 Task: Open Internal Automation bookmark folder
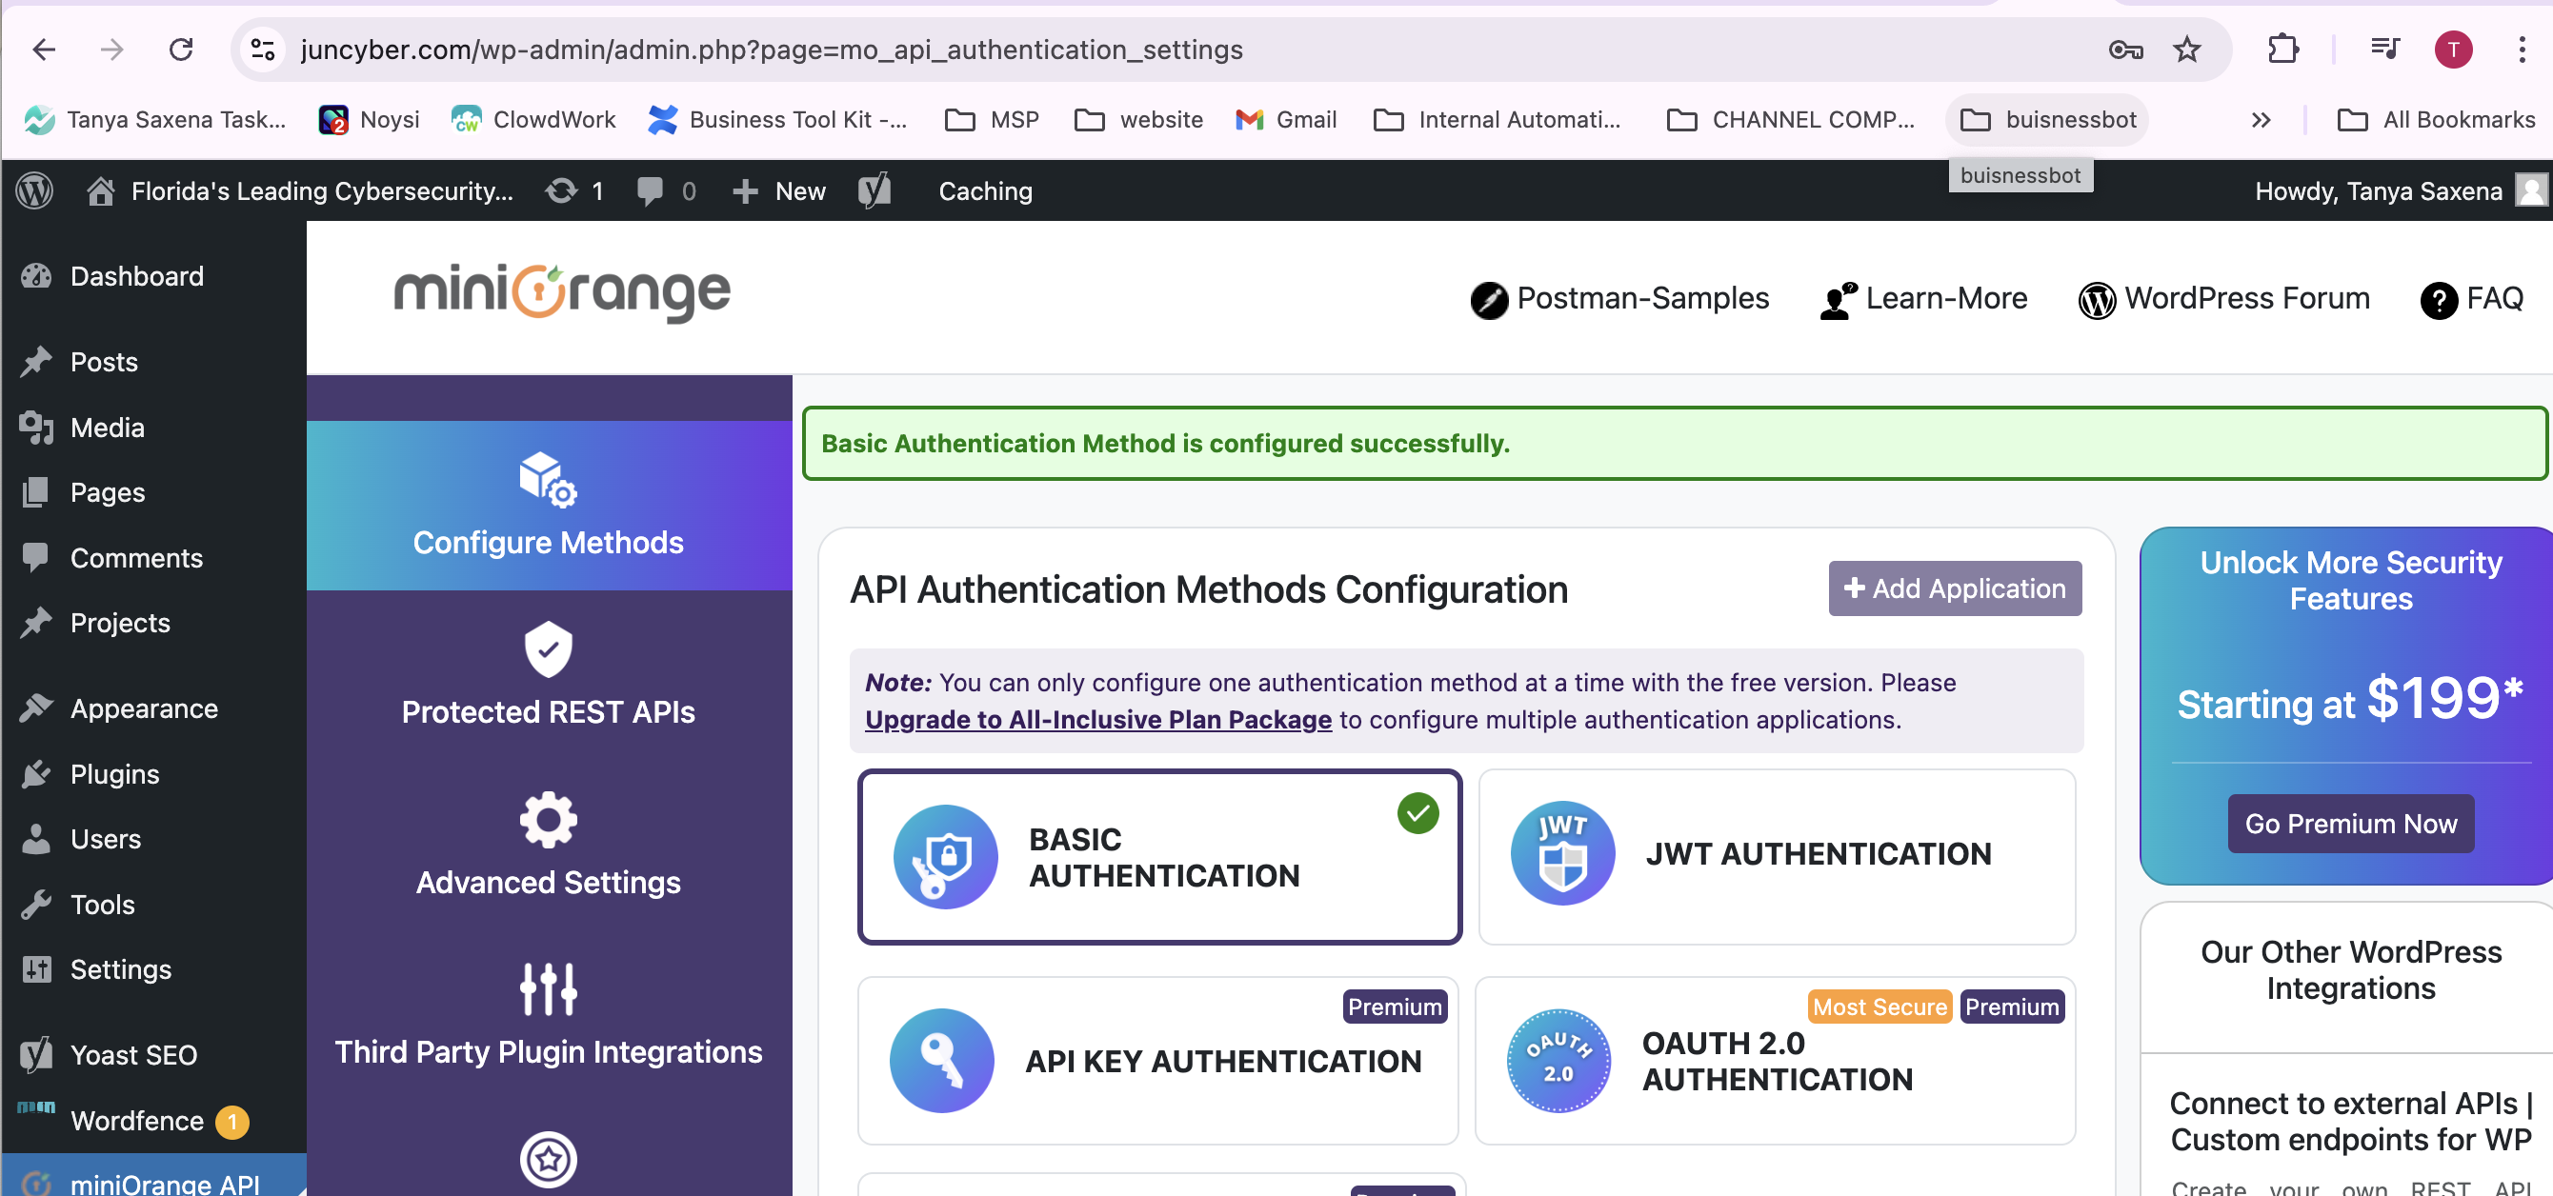[x=1497, y=120]
